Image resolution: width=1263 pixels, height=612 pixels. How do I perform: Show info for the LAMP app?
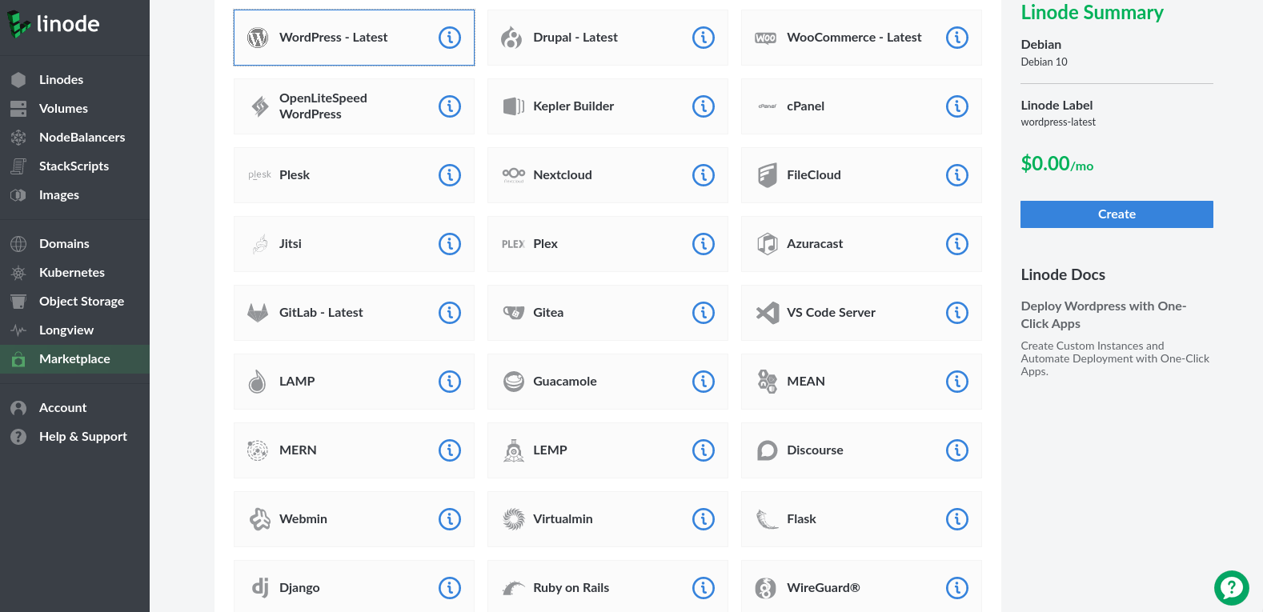450,382
